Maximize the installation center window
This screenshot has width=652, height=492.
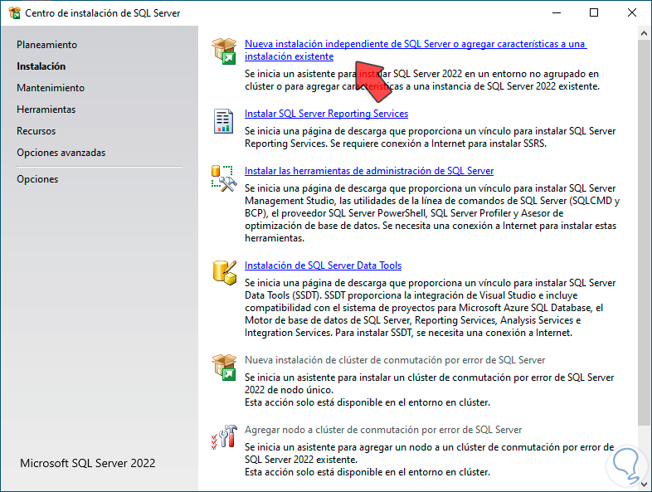(x=594, y=13)
